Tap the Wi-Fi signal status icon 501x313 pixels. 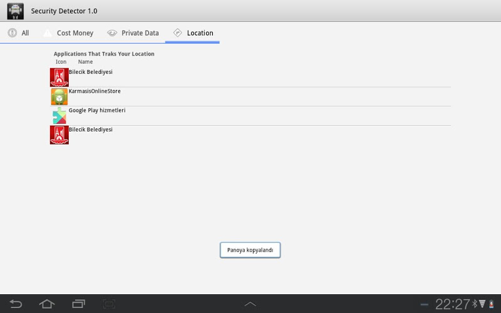(482, 304)
